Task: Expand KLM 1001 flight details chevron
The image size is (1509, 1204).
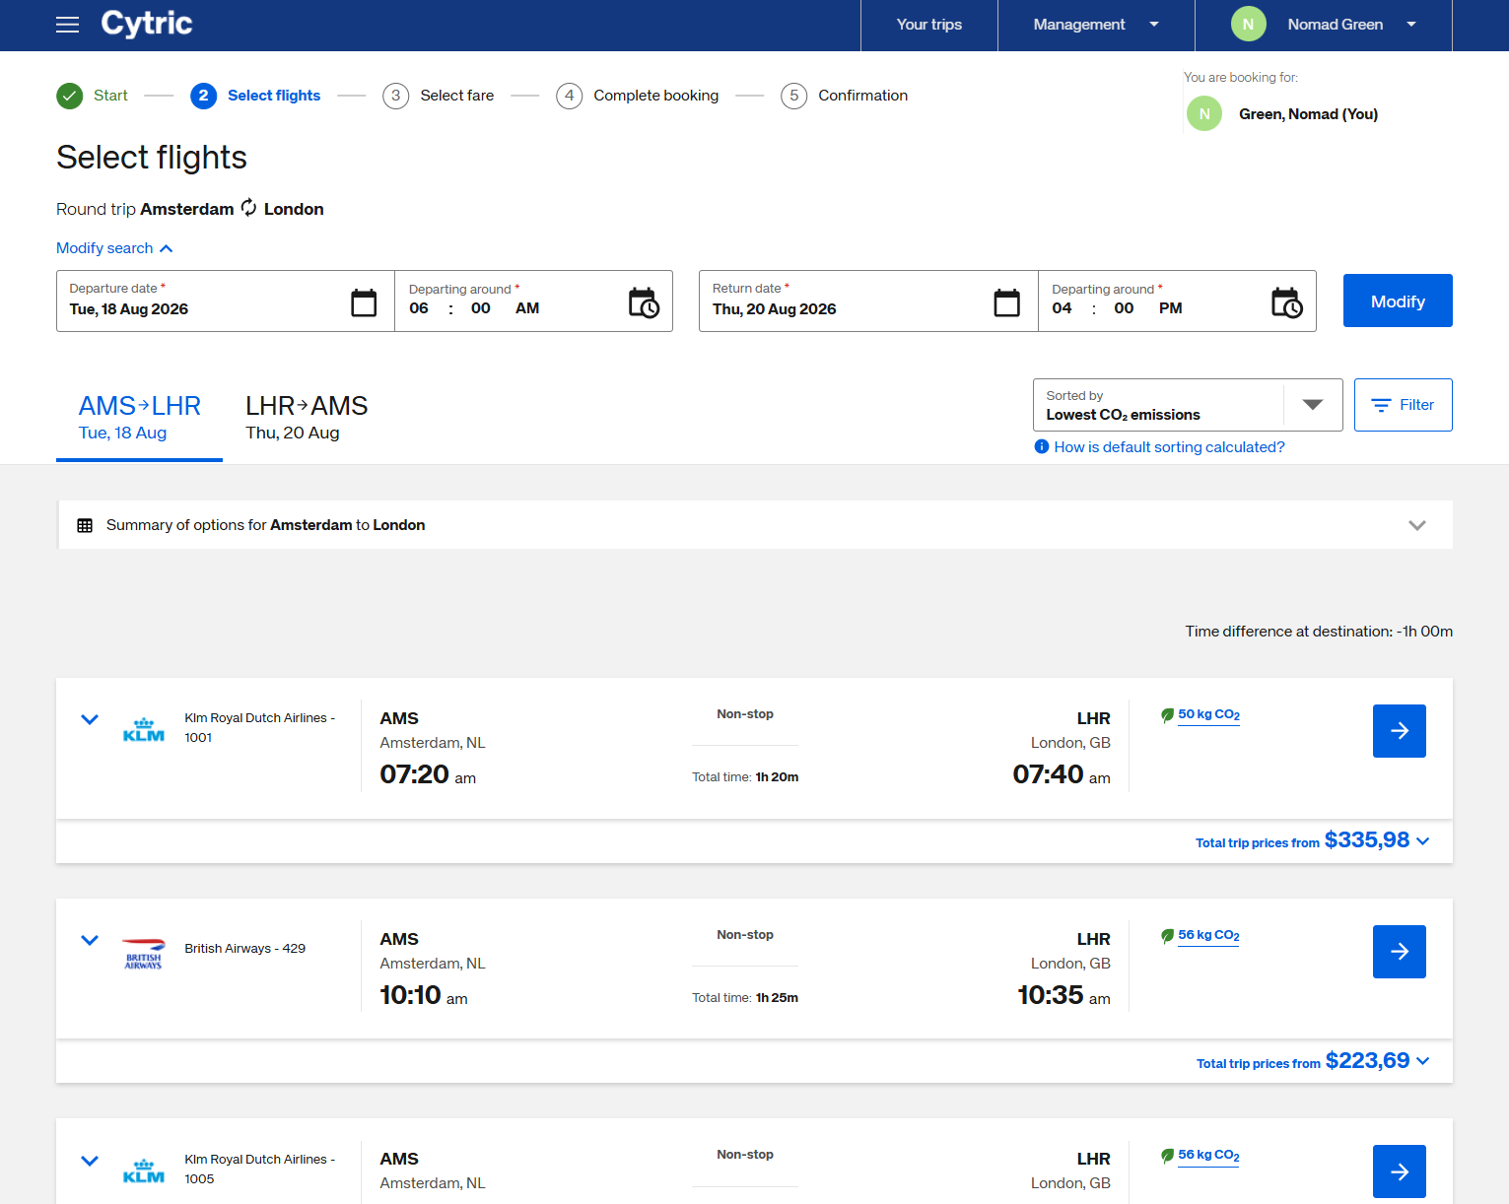Action: pyautogui.click(x=90, y=719)
